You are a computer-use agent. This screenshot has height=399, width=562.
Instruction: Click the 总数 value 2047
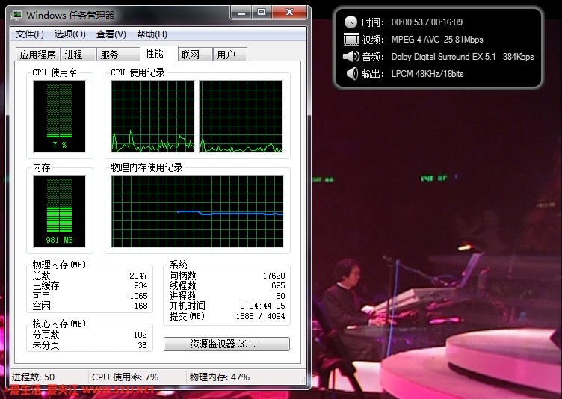click(138, 276)
